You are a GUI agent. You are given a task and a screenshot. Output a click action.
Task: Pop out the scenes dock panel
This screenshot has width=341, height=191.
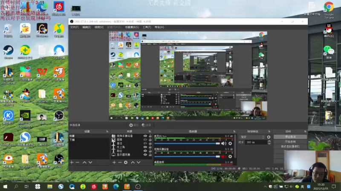[107, 132]
